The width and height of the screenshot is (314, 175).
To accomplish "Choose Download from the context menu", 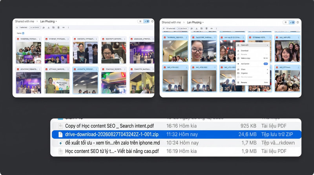I will [x=253, y=51].
